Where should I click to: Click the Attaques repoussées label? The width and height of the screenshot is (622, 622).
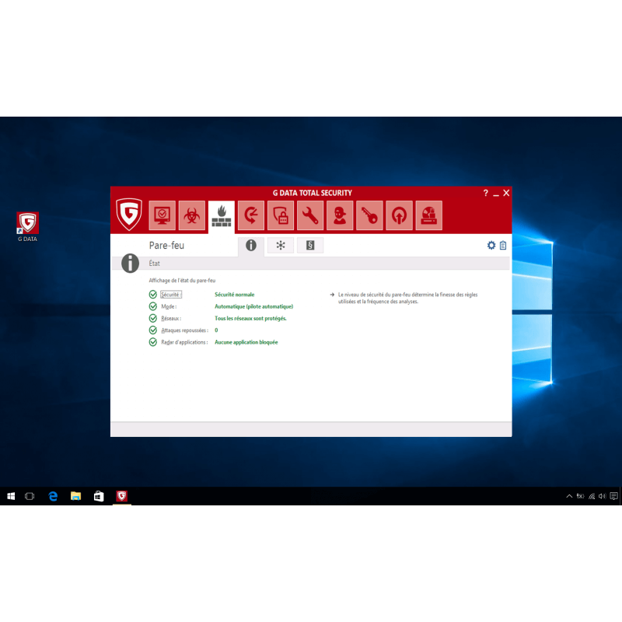[184, 330]
